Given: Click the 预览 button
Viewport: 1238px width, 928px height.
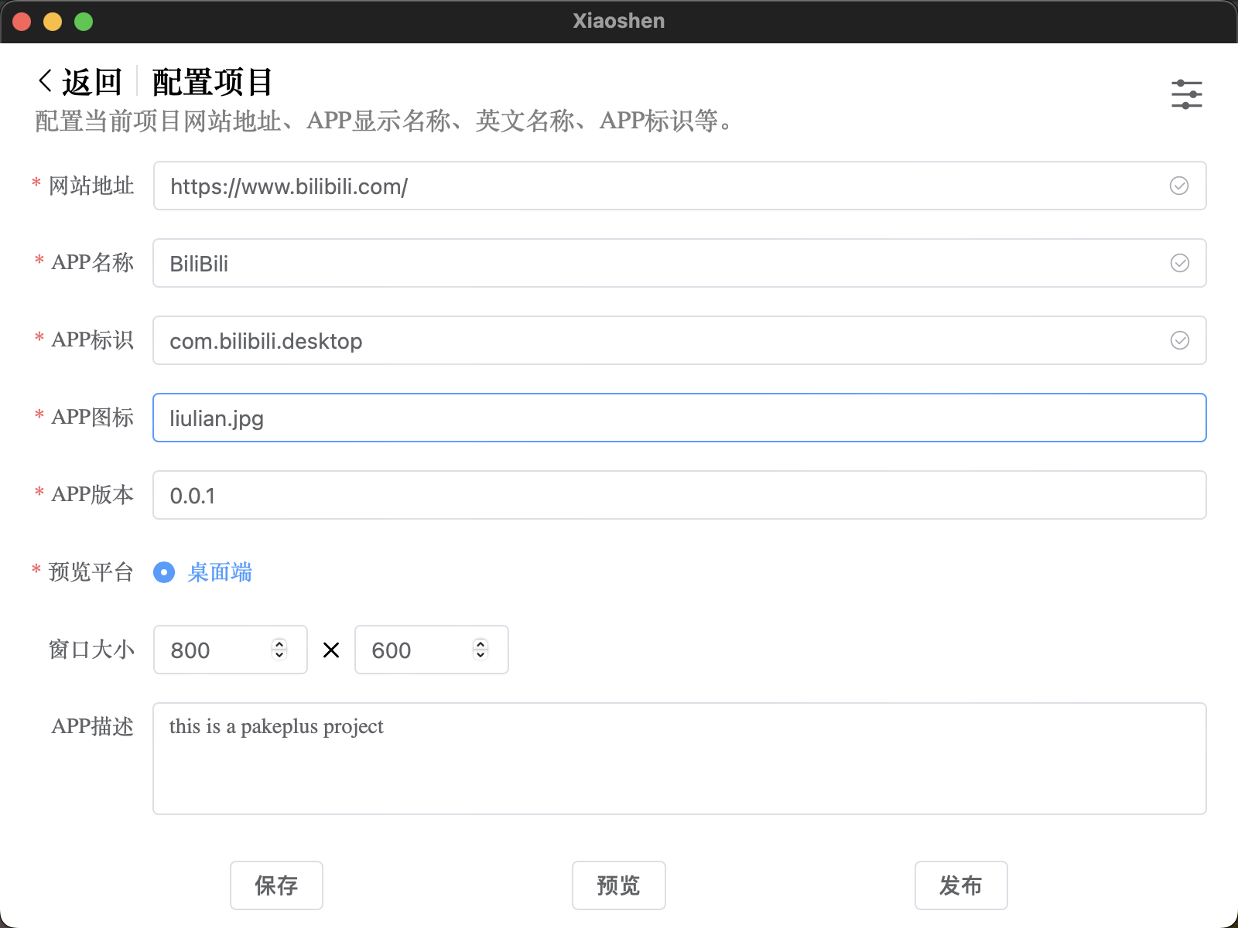Looking at the screenshot, I should point(618,885).
